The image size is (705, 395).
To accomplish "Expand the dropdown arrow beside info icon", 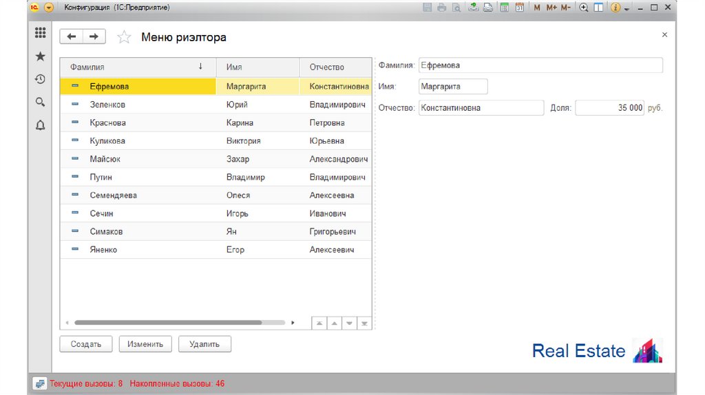I will (x=627, y=8).
